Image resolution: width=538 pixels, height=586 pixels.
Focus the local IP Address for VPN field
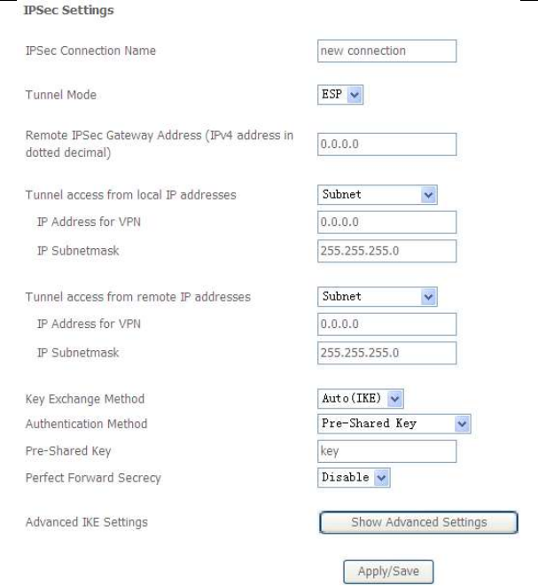pos(386,222)
